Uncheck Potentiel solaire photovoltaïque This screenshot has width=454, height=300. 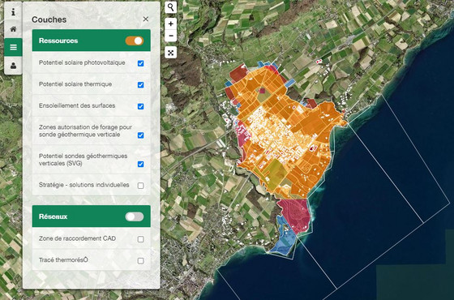coord(141,63)
